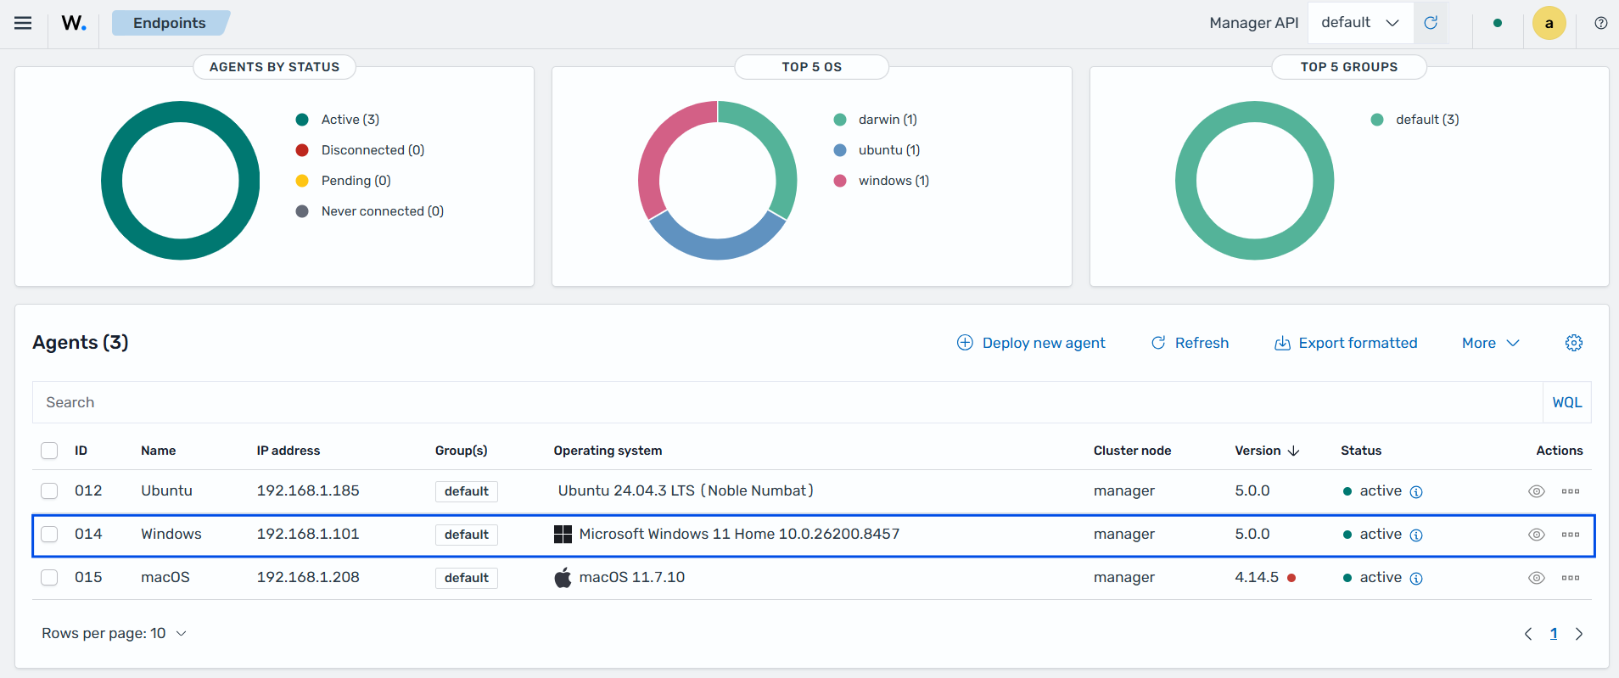Screen dimensions: 1619x678
Task: Click version 4.14.5 cell
Action: pos(1257,577)
